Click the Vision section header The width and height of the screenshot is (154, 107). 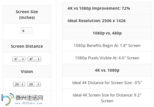coord(27,71)
